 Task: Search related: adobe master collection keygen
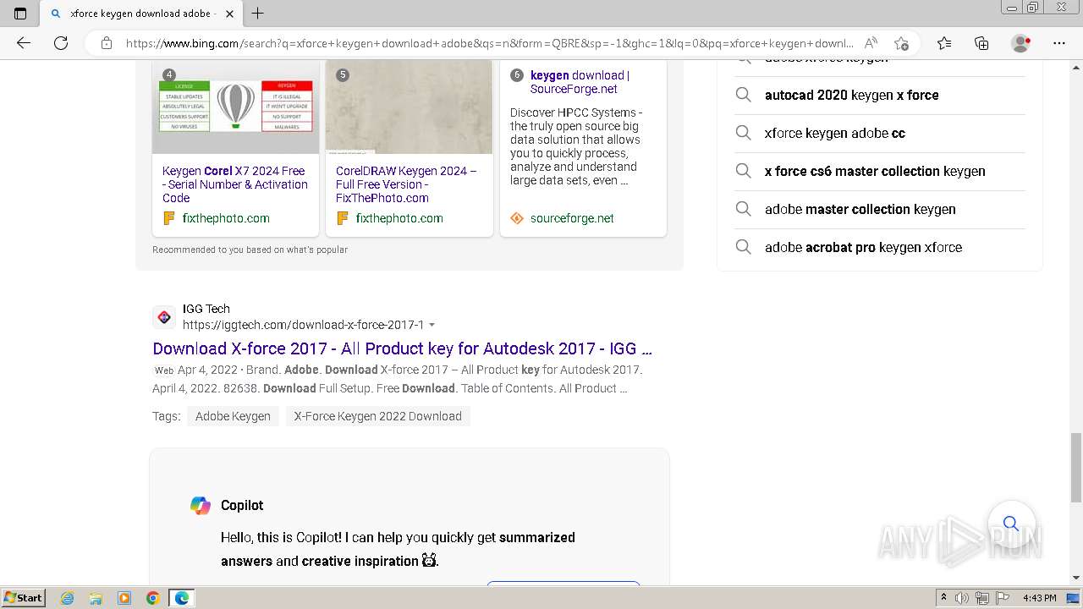[x=860, y=209]
